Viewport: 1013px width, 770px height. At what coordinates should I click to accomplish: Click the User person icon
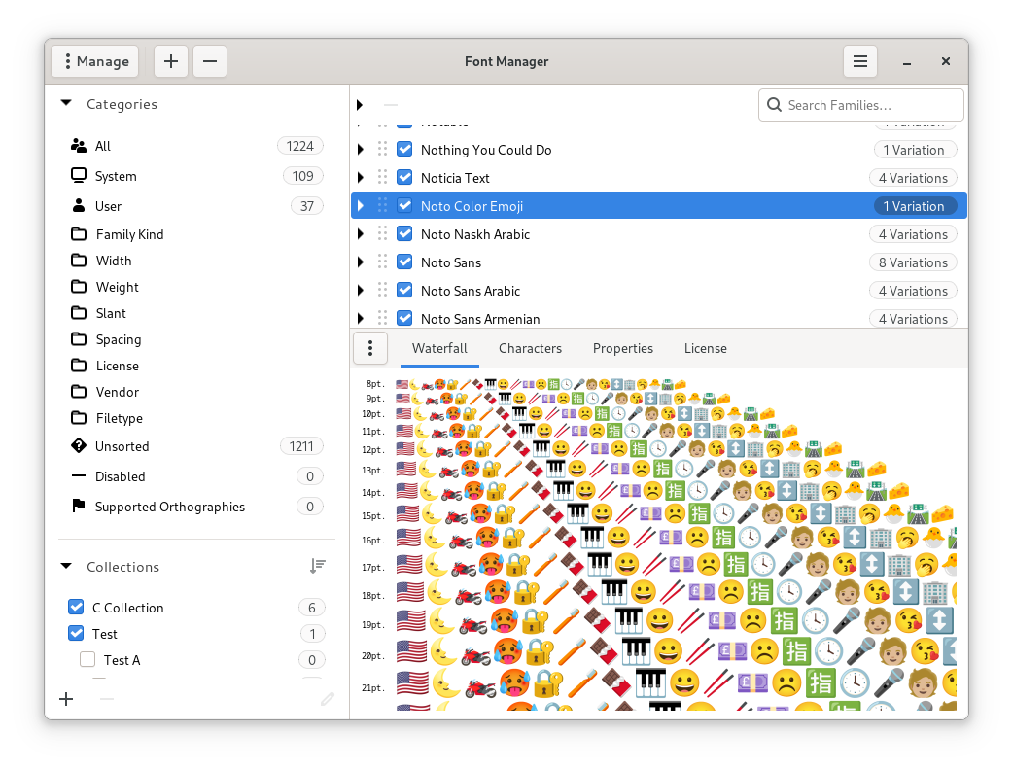79,206
